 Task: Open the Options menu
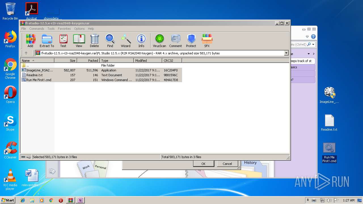pos(79,29)
